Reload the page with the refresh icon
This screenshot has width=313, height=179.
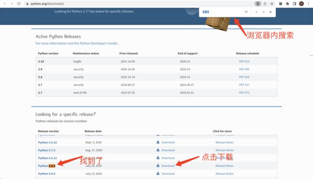tap(19, 3)
